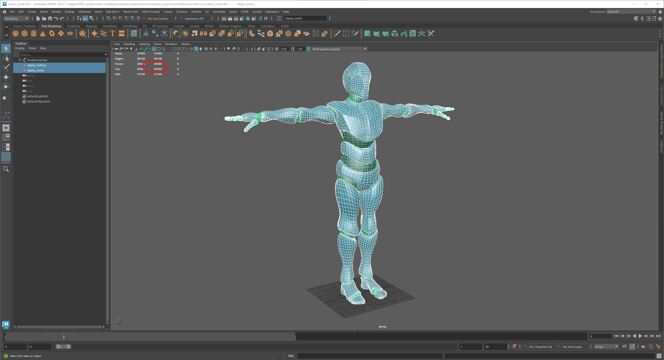Screen dimensions: 664x360
Task: Click the No Live Surface field
Action: [160, 18]
